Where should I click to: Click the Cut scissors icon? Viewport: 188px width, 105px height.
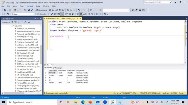point(68,10)
